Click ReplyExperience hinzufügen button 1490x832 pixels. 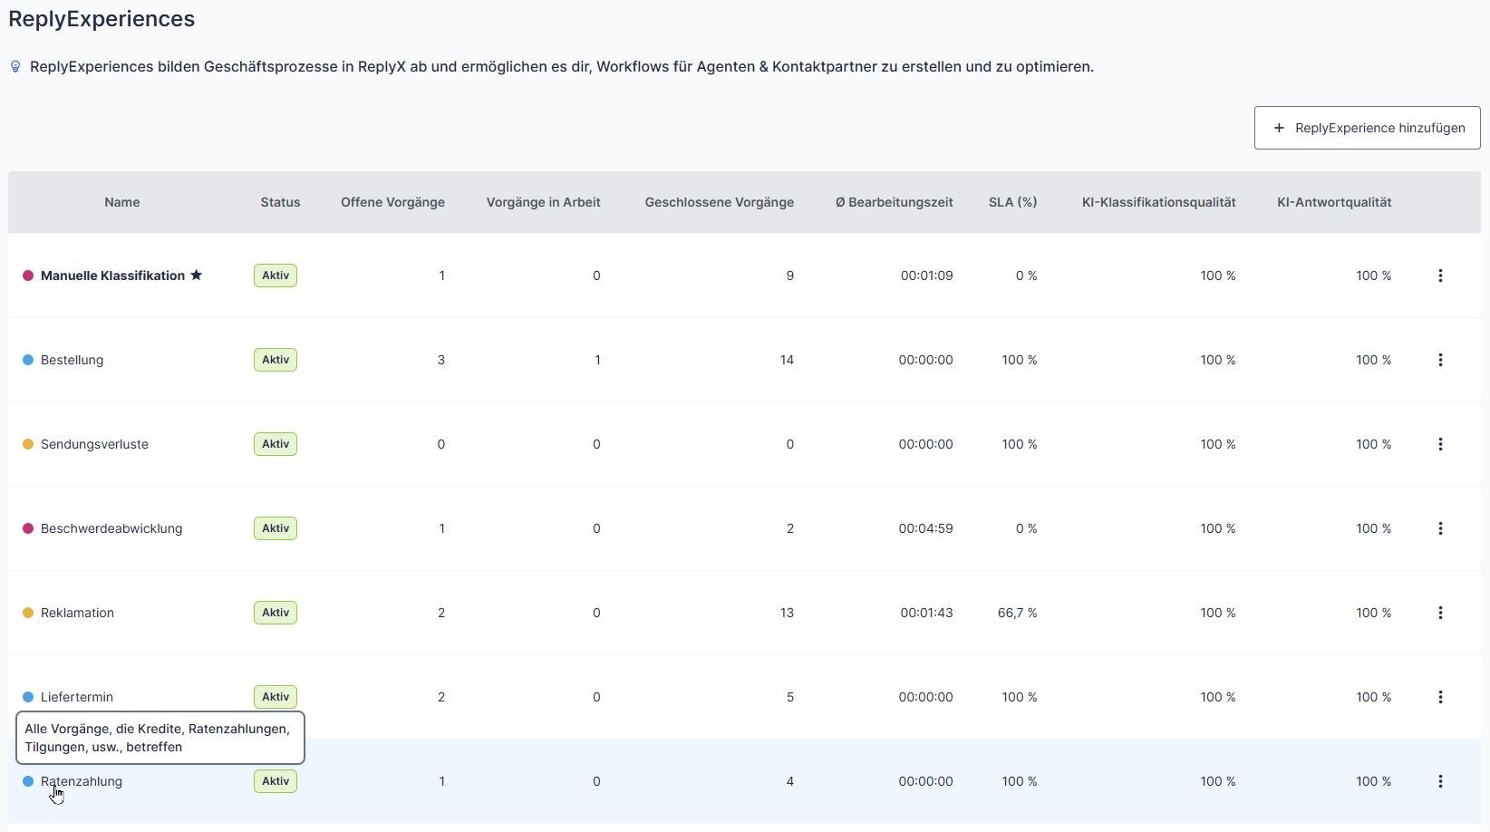(x=1367, y=128)
